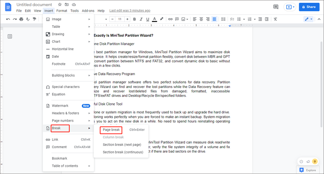Open the editing mode pencil dropdown
The image size is (324, 174).
tap(309, 19)
